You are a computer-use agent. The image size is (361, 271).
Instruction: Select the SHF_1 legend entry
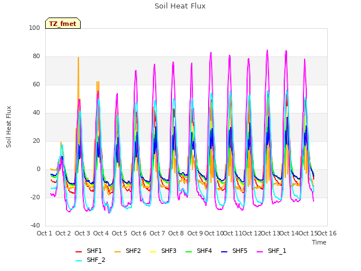(271, 251)
